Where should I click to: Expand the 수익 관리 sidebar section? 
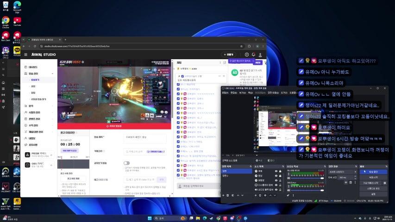(52, 125)
